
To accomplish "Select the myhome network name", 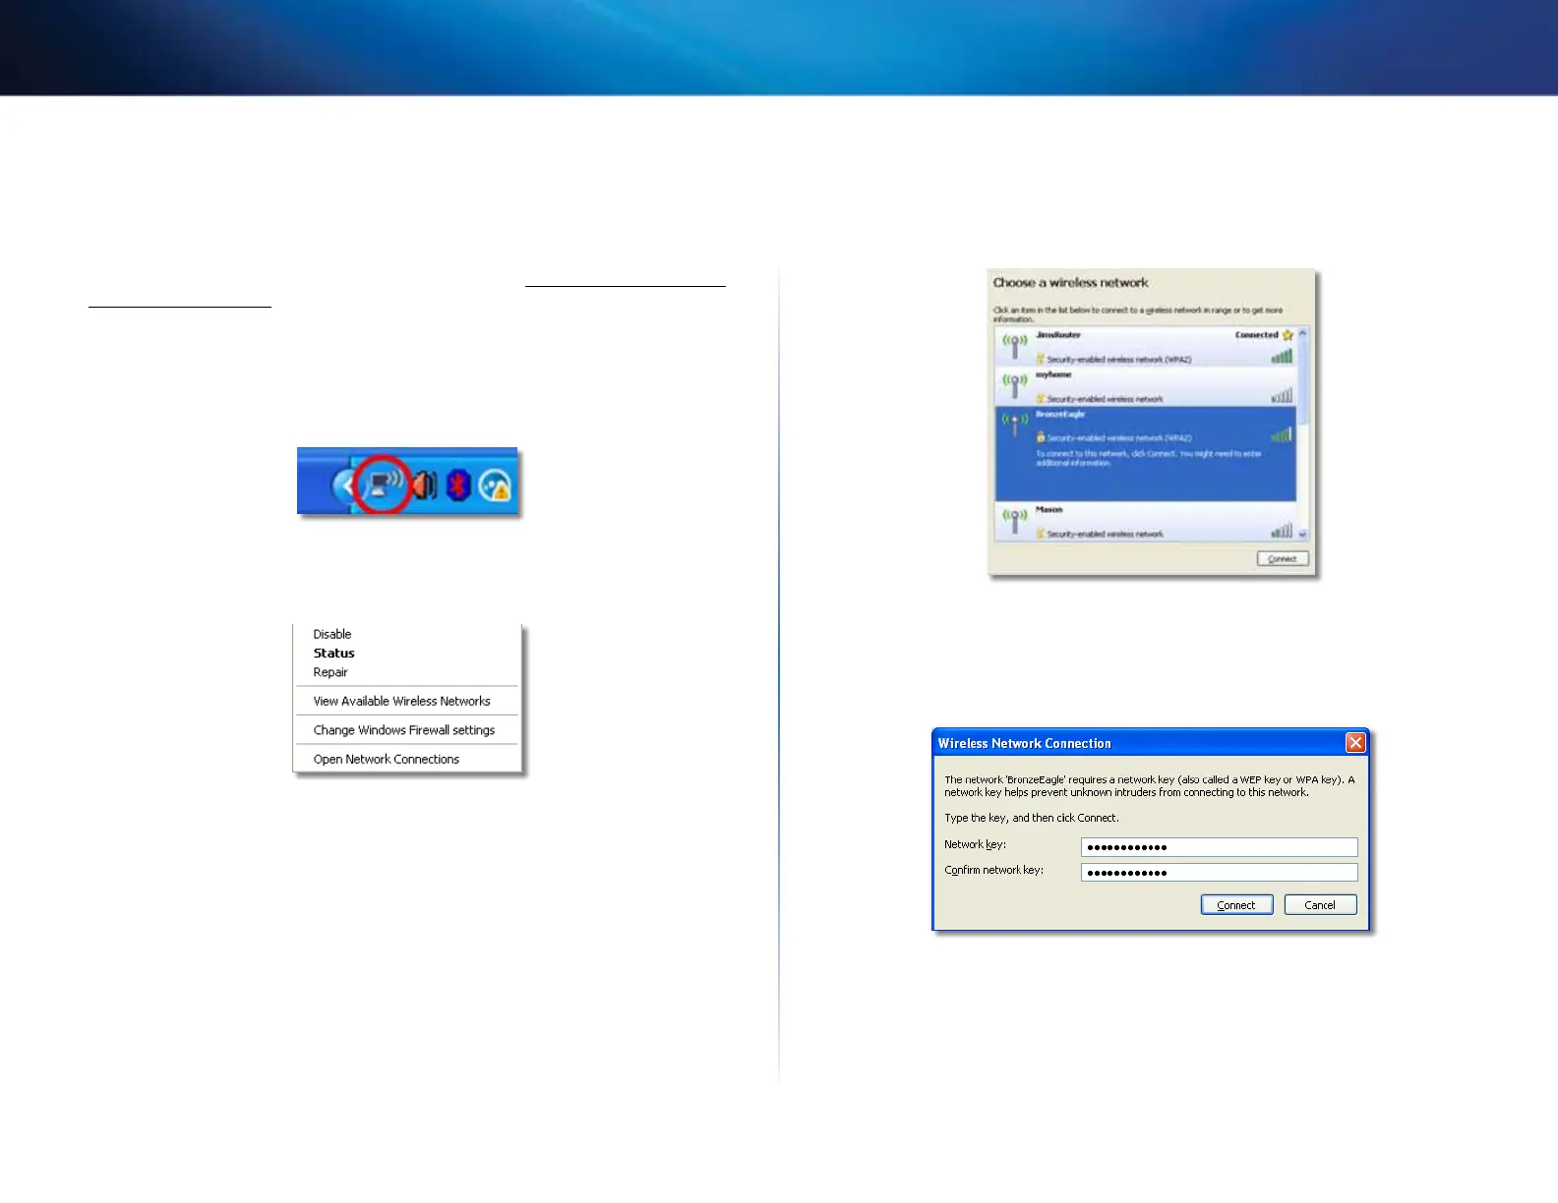I will (1053, 374).
